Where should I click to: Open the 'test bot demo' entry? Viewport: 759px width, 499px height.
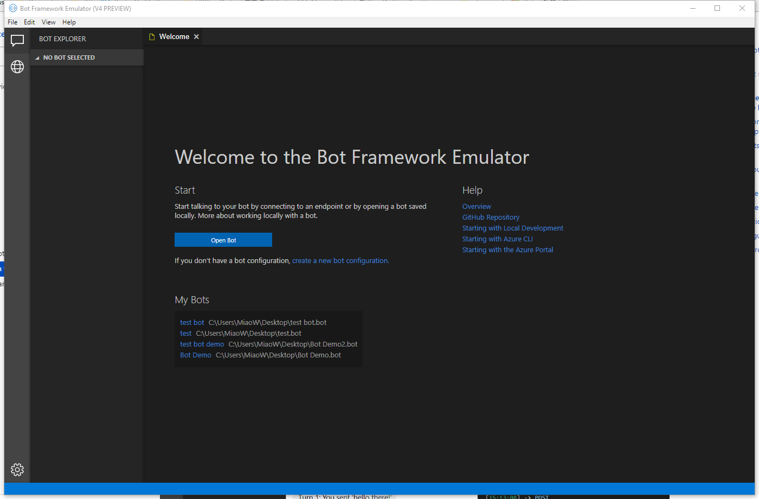(x=202, y=344)
